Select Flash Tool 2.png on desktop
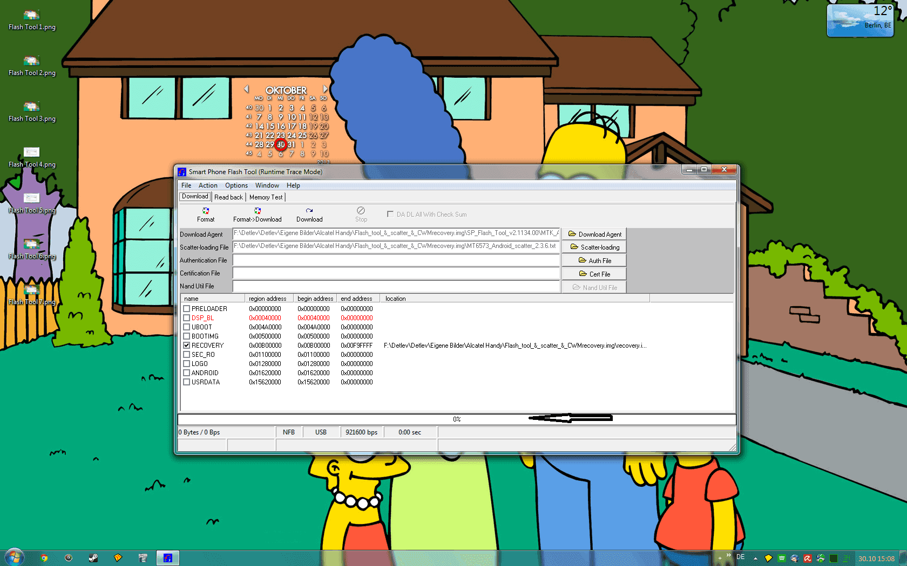 pyautogui.click(x=32, y=65)
